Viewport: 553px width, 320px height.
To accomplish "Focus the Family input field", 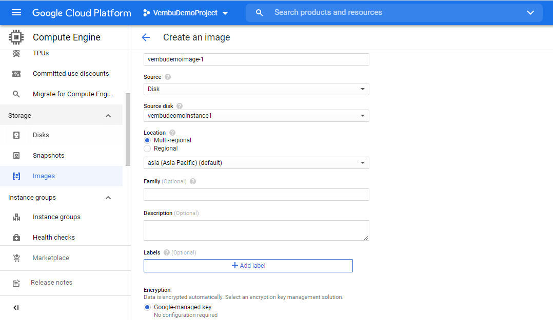I will (x=256, y=195).
